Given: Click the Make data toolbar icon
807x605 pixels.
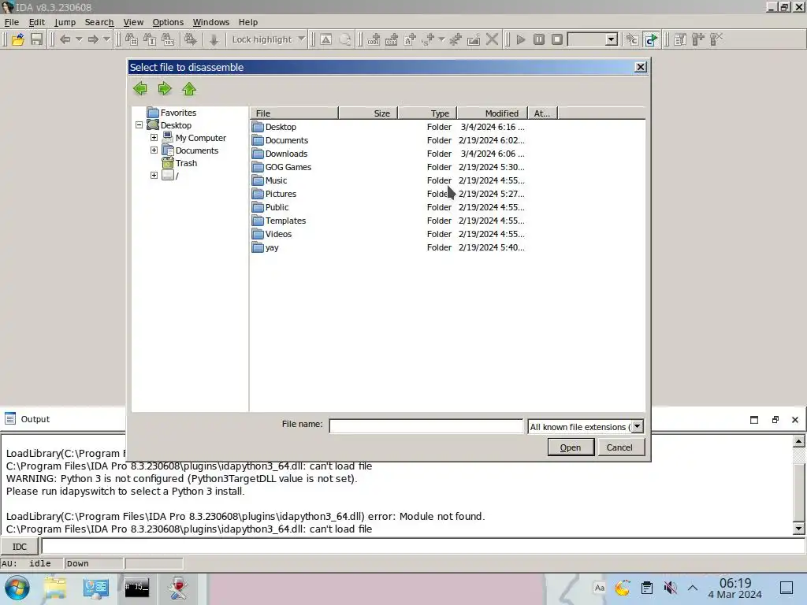Looking at the screenshot, I should [392, 39].
